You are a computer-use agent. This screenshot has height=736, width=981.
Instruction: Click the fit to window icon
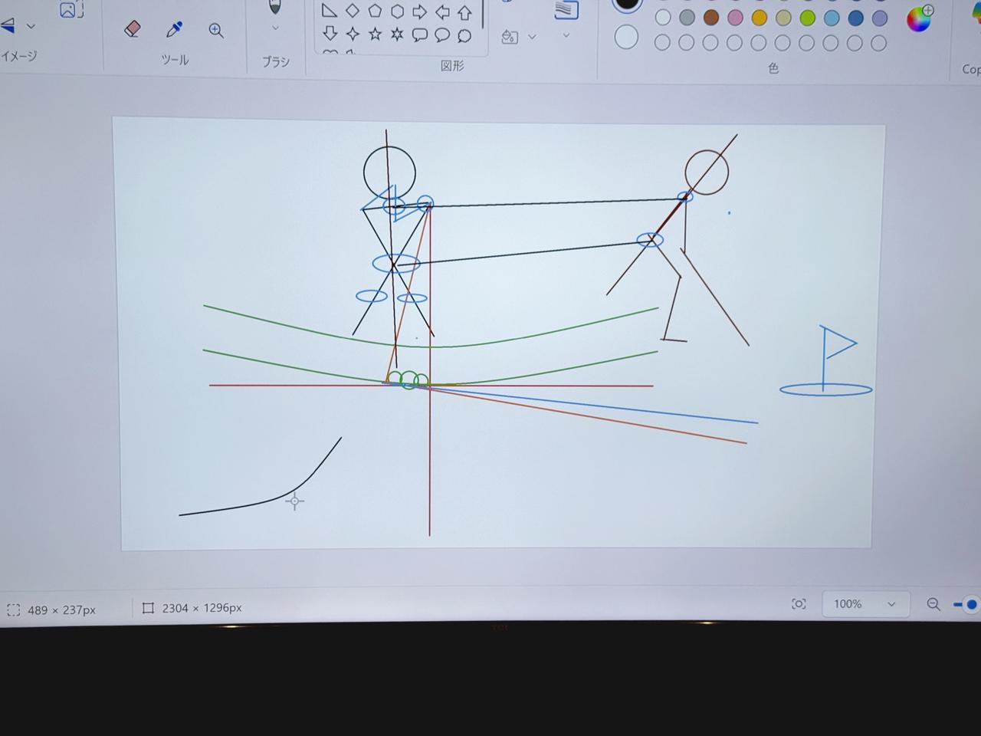click(x=799, y=604)
